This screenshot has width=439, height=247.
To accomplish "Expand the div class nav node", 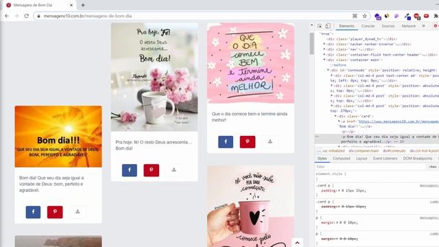I will [x=324, y=49].
